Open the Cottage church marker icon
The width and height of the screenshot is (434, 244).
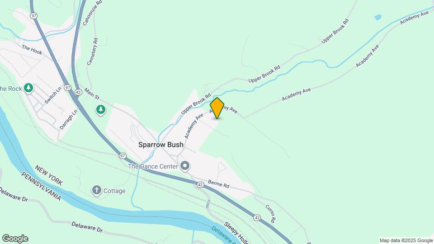[97, 191]
